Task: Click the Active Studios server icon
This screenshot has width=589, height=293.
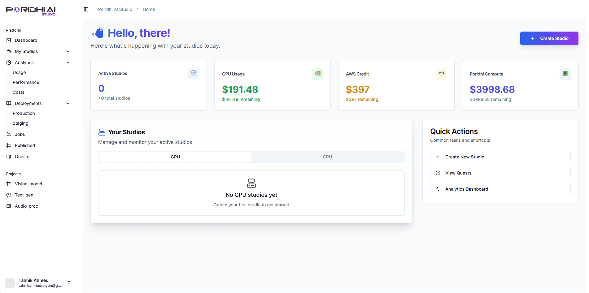Action: [x=194, y=73]
